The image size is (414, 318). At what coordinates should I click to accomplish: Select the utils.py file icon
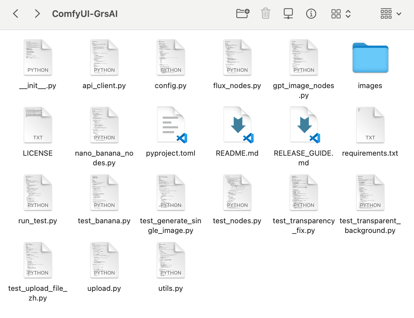tap(171, 260)
